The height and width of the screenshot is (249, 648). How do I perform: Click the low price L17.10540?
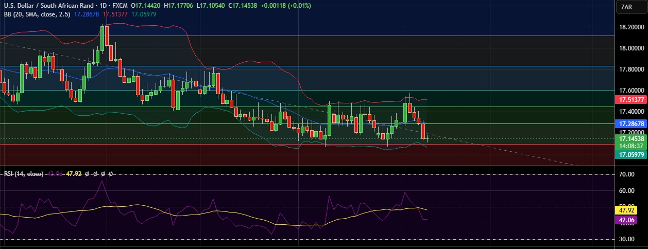pyautogui.click(x=210, y=5)
